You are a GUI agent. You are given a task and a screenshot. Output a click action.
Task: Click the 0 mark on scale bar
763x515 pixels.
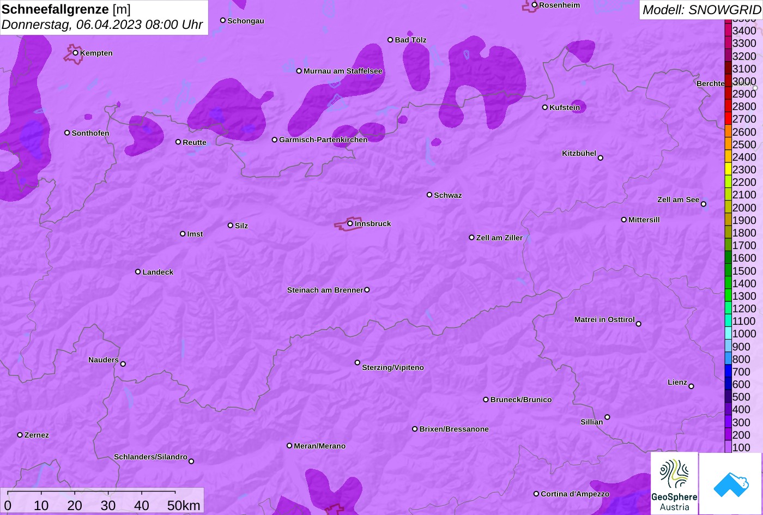tap(8, 505)
